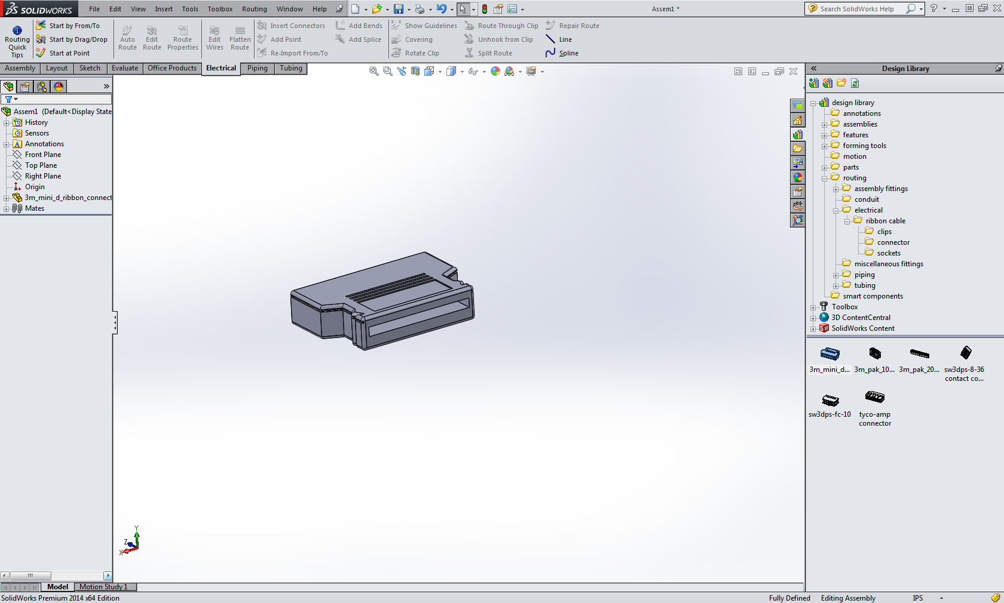The height and width of the screenshot is (603, 1004).
Task: Expand the Mates node in feature tree
Action: 6,209
